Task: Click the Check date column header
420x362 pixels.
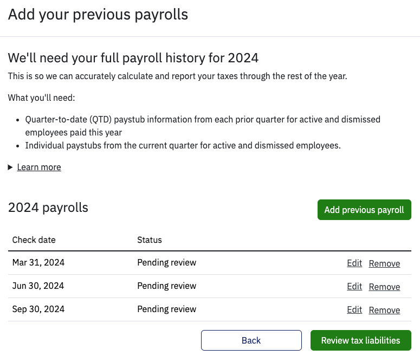Action: (x=34, y=240)
